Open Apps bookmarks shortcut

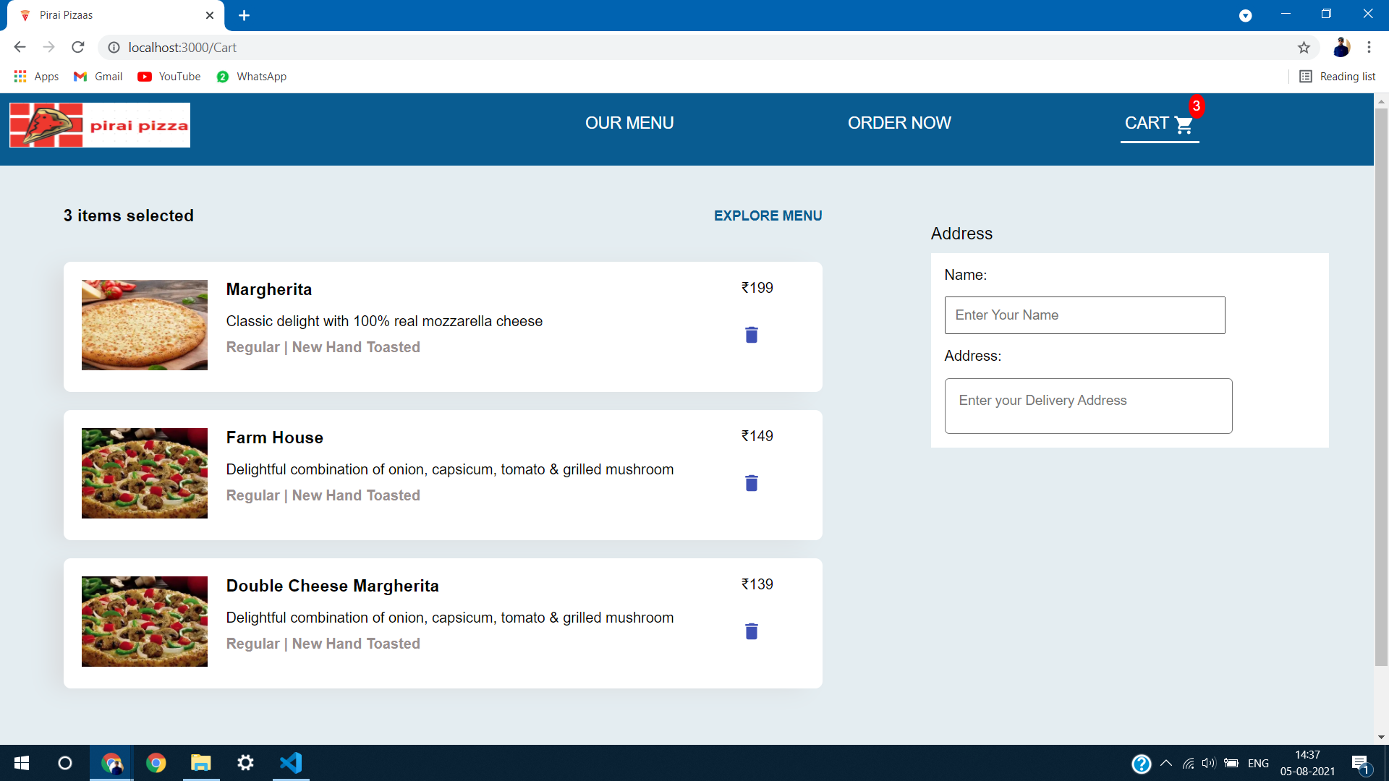click(x=36, y=77)
